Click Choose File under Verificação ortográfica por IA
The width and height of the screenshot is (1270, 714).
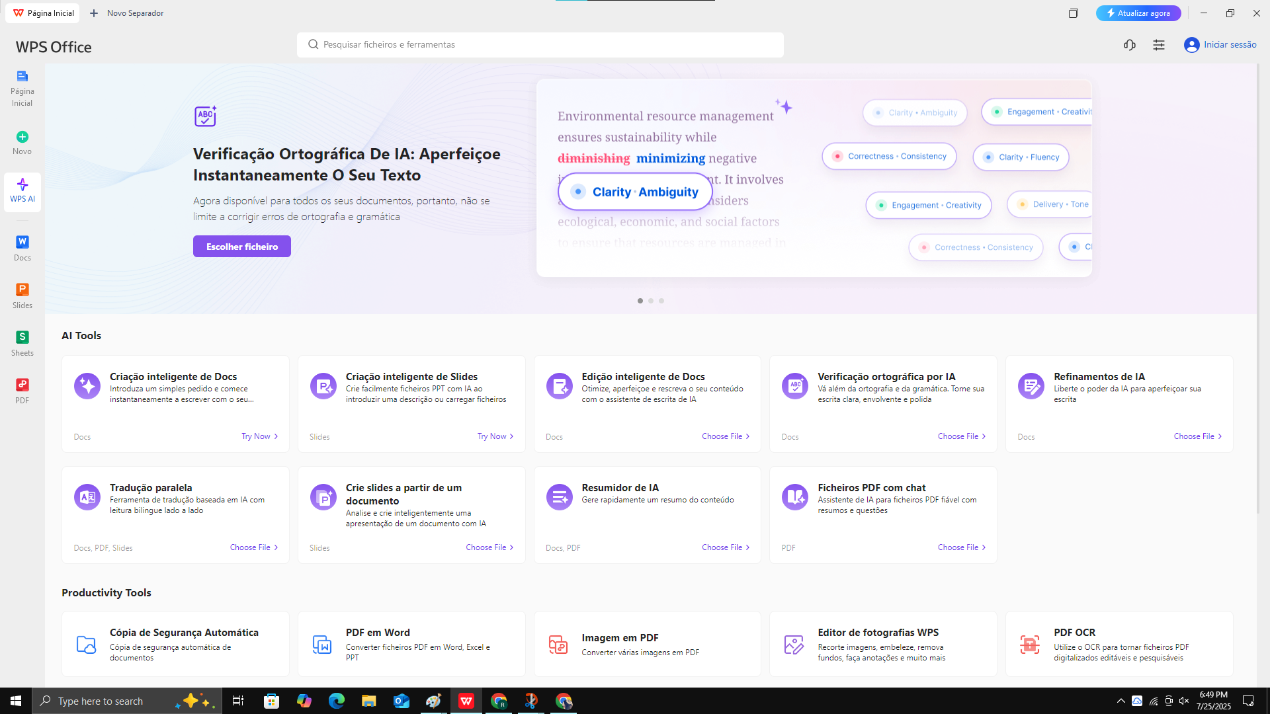(x=962, y=436)
